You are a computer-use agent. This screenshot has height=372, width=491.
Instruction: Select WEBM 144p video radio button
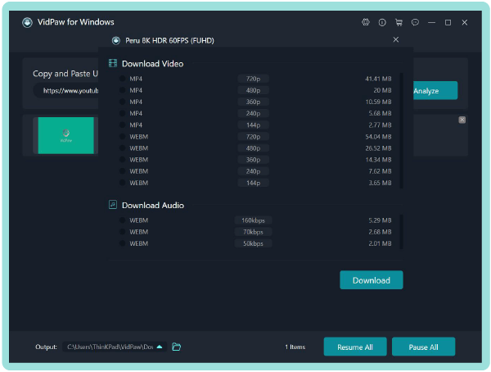coord(123,183)
